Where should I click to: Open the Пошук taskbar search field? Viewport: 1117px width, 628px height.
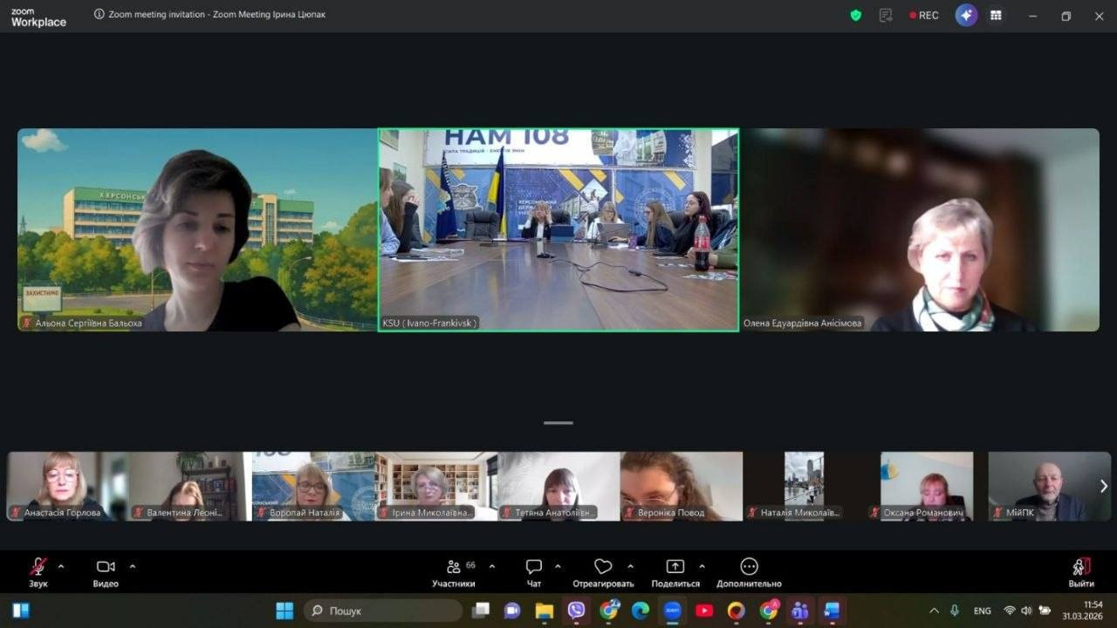(383, 611)
